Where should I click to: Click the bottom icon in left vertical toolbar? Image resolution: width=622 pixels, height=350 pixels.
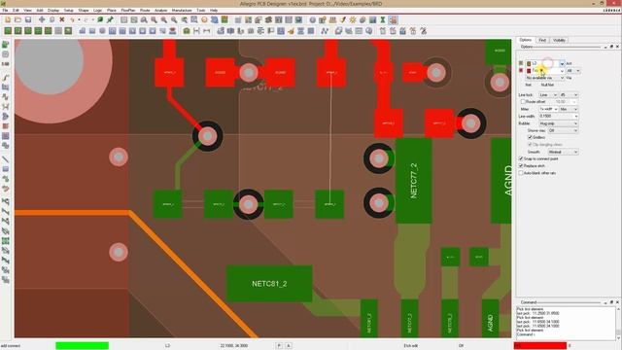(x=6, y=280)
